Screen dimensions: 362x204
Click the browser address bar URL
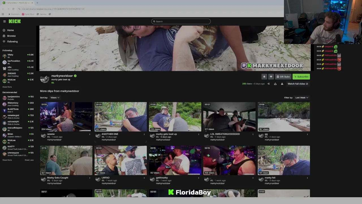click(53, 9)
